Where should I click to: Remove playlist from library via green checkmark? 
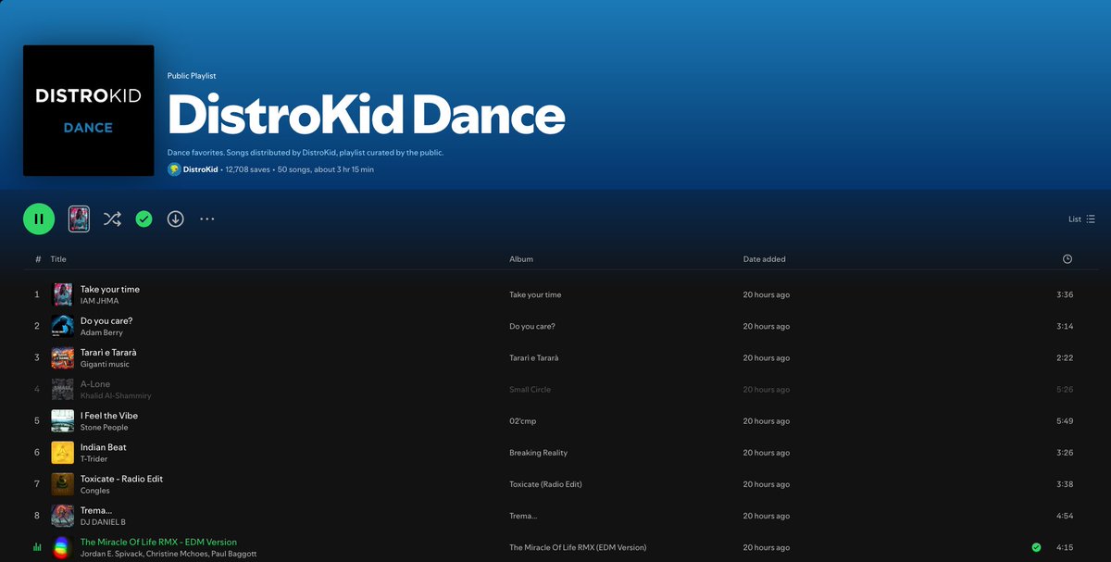[144, 219]
